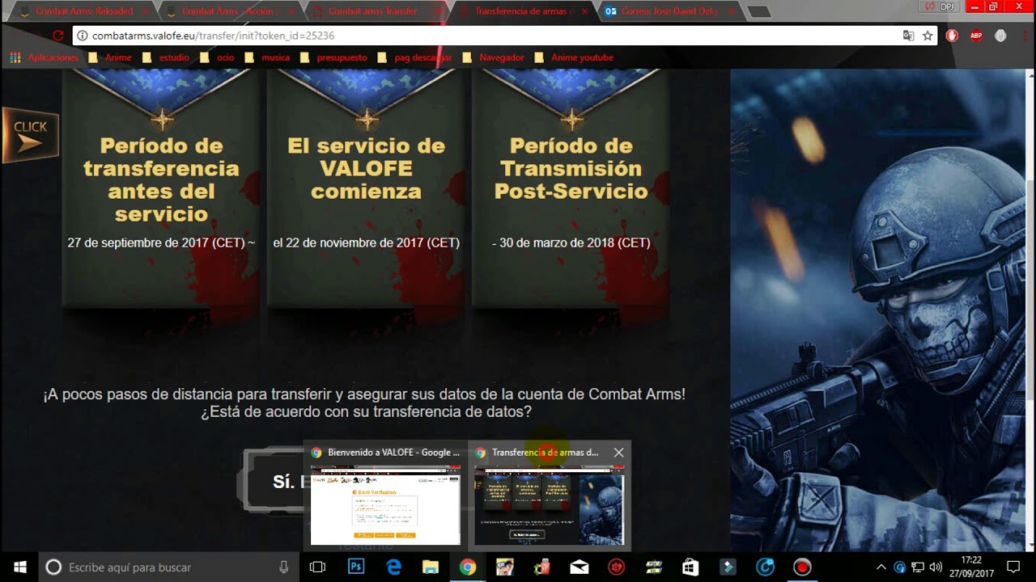Open the Action Center notifications icon
The height and width of the screenshot is (582, 1036).
1013,567
